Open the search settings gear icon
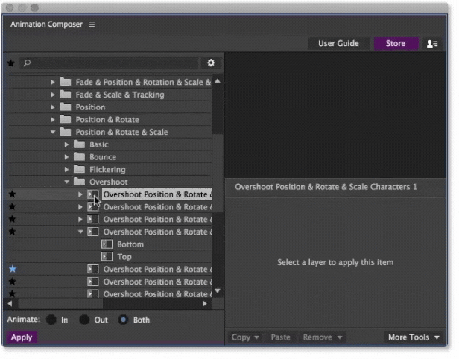The image size is (459, 359). coord(211,63)
